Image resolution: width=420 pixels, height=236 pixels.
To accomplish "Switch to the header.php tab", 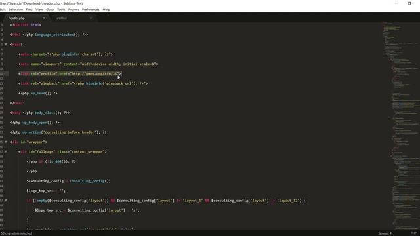I will click(x=16, y=18).
